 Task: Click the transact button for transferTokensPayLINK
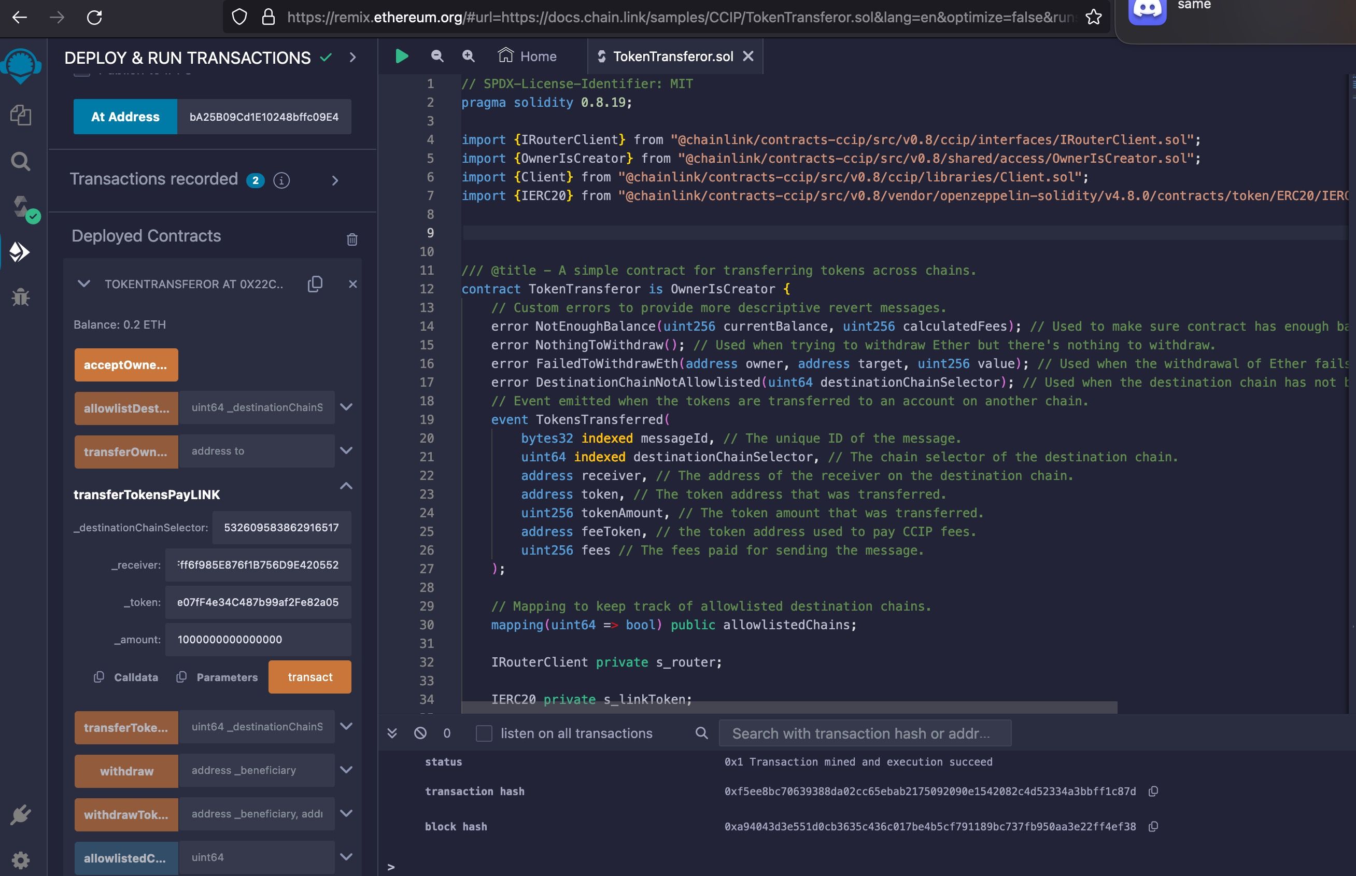pos(309,676)
